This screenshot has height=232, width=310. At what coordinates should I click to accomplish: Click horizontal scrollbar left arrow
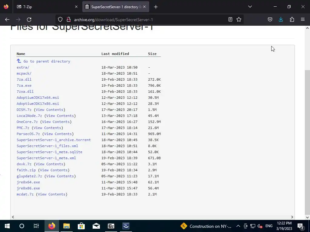pos(13,217)
